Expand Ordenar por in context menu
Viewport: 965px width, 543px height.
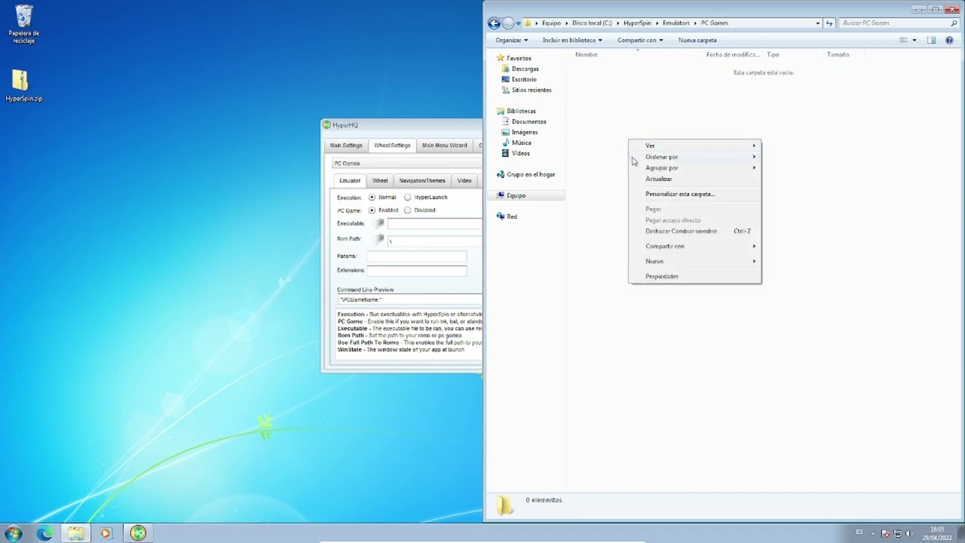(x=695, y=157)
